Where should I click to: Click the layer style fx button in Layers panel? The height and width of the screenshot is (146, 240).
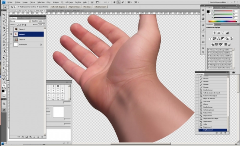[x=23, y=137]
